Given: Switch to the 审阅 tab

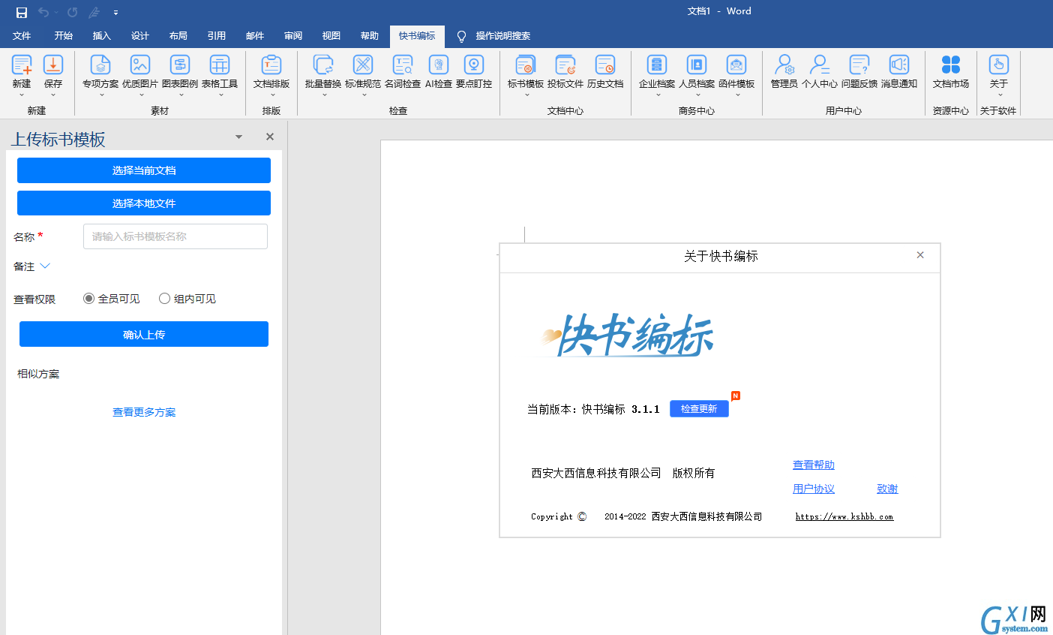Looking at the screenshot, I should pos(293,36).
